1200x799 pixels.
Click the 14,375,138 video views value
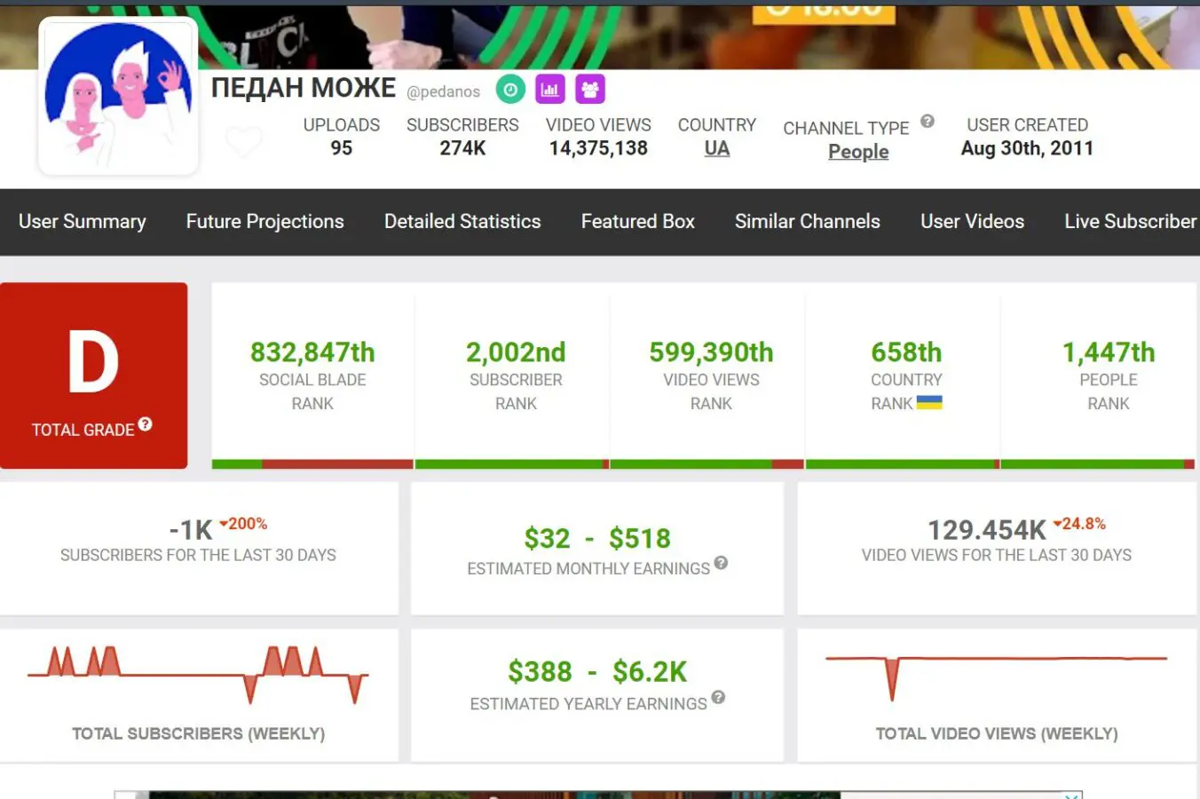[x=598, y=148]
